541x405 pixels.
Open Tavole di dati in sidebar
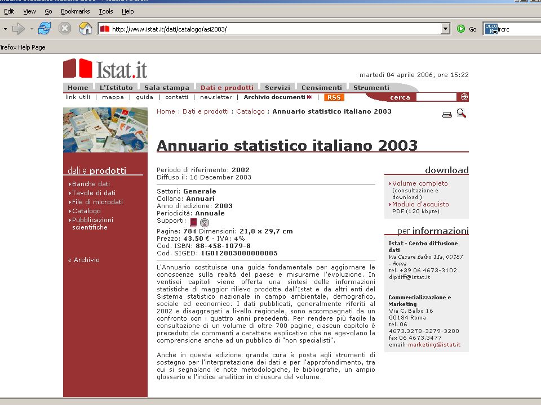[94, 193]
